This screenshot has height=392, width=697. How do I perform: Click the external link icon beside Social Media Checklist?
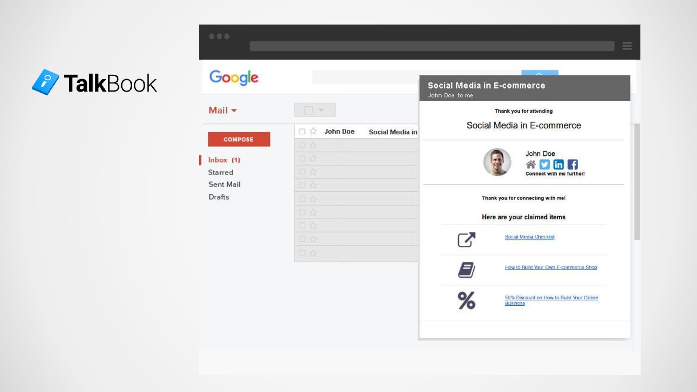pyautogui.click(x=466, y=240)
